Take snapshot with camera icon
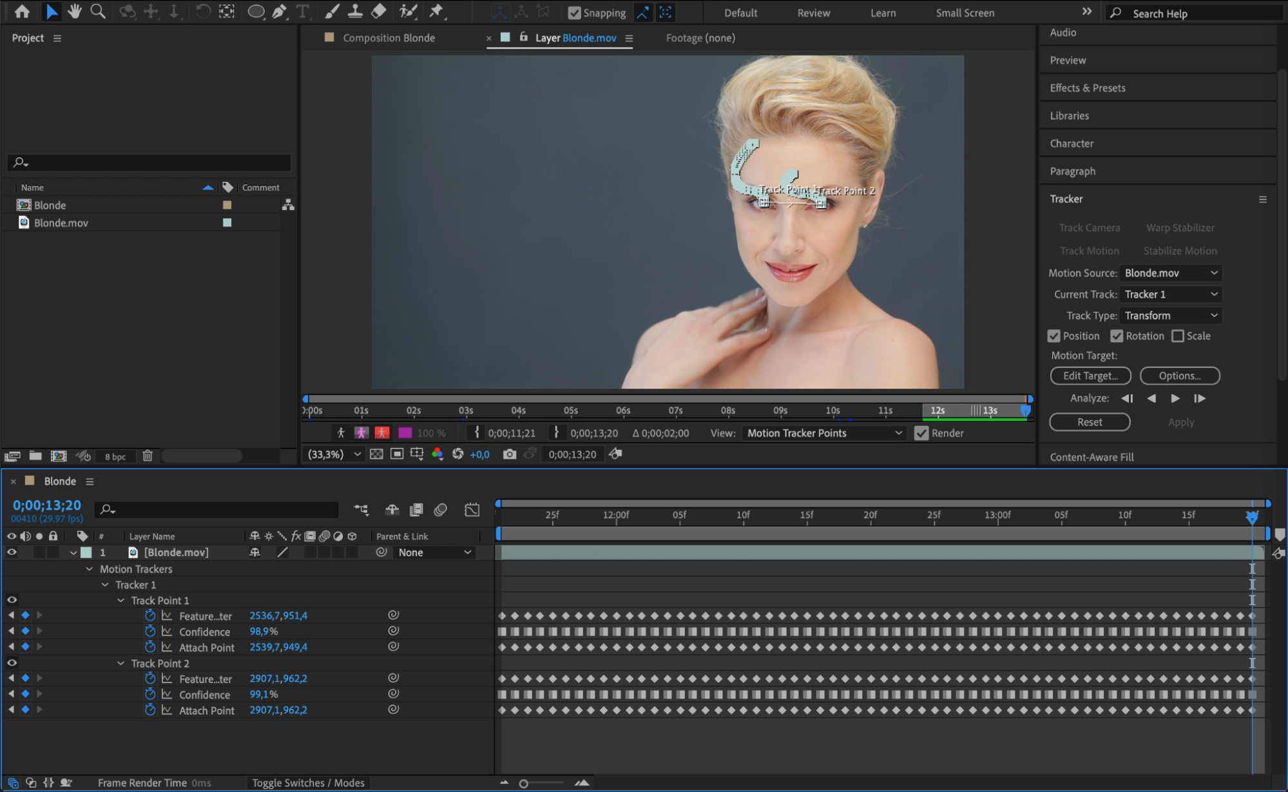 click(509, 454)
